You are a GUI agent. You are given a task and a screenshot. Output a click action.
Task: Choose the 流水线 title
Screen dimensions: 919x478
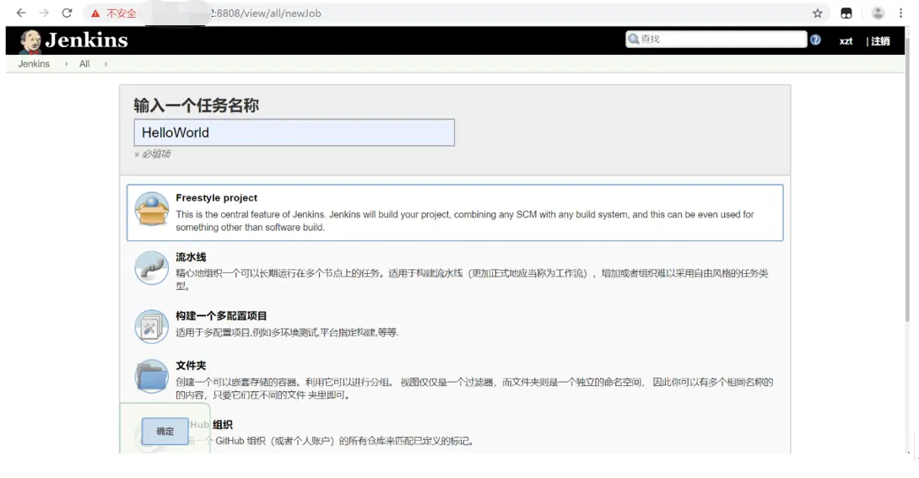click(x=191, y=257)
